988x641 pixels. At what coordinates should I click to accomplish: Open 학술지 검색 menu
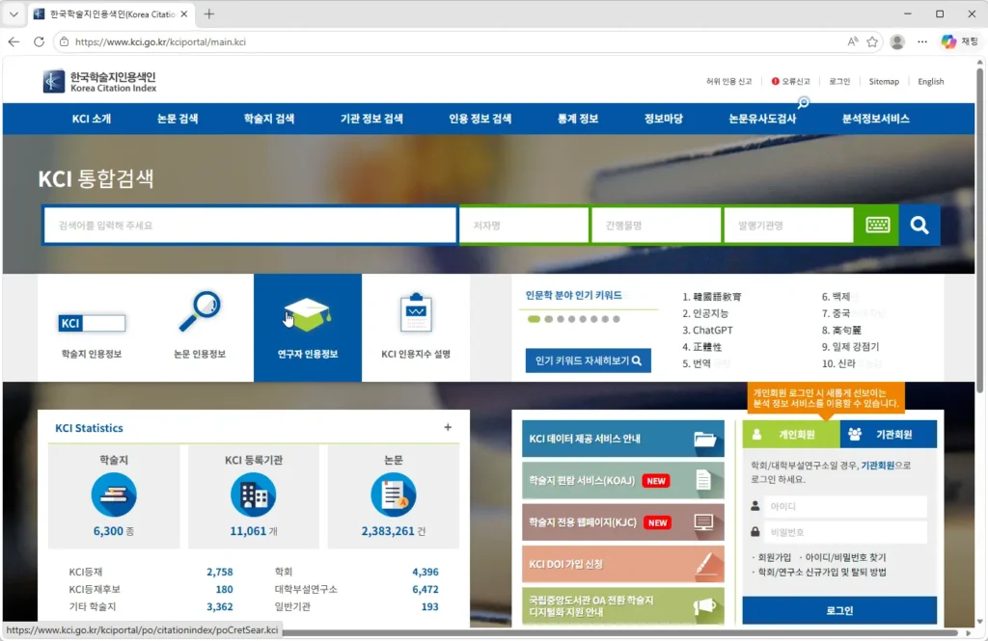coord(269,119)
